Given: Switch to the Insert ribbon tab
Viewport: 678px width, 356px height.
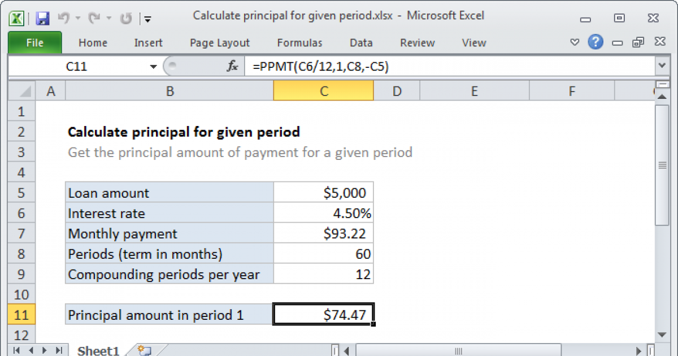Looking at the screenshot, I should (x=148, y=43).
